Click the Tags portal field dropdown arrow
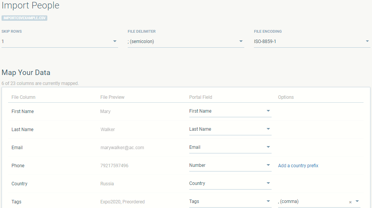The width and height of the screenshot is (372, 208). pos(268,201)
